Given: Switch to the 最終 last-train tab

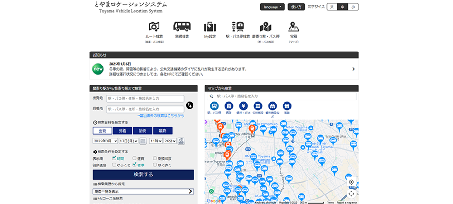Looking at the screenshot, I should 163,131.
